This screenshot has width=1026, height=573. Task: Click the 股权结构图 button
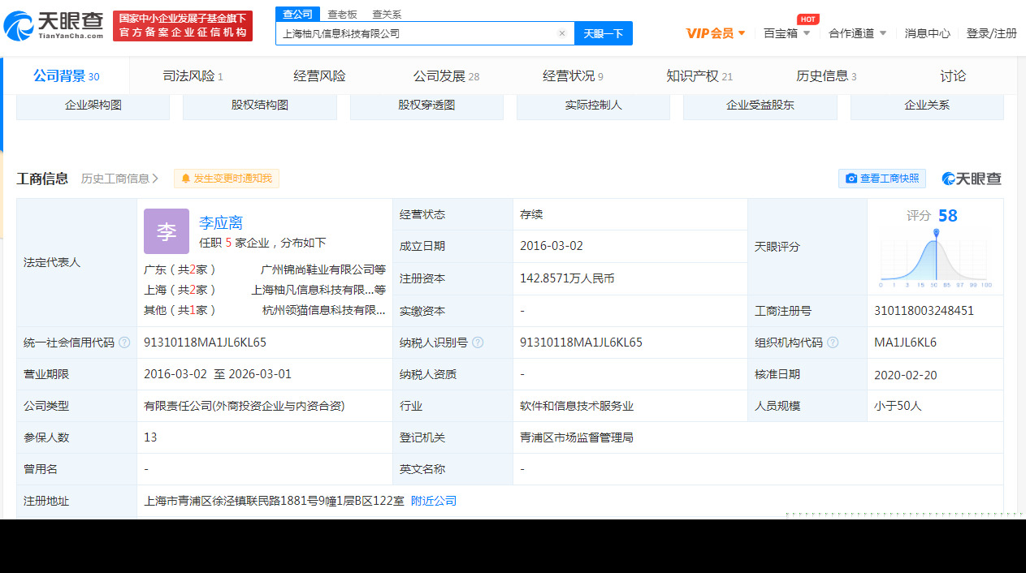260,106
